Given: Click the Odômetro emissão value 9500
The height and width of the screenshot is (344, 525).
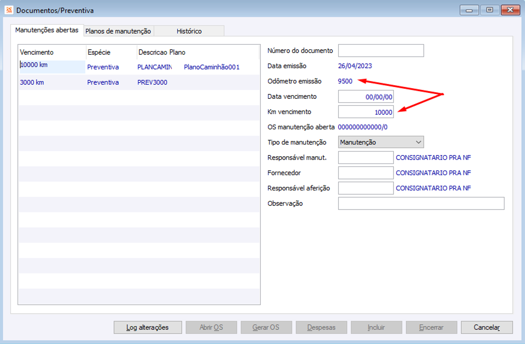Looking at the screenshot, I should pyautogui.click(x=345, y=81).
